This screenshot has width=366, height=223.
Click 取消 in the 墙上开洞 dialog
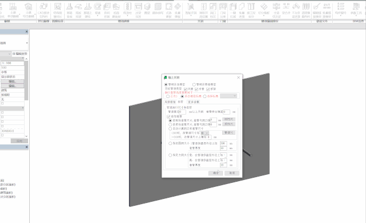[x=232, y=173]
